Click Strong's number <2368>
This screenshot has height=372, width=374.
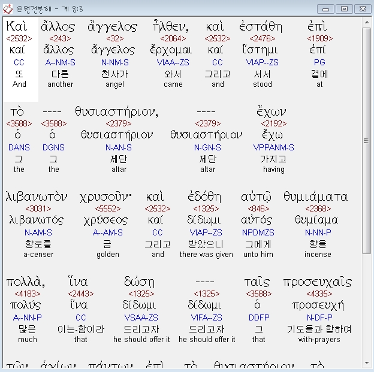pyautogui.click(x=318, y=208)
